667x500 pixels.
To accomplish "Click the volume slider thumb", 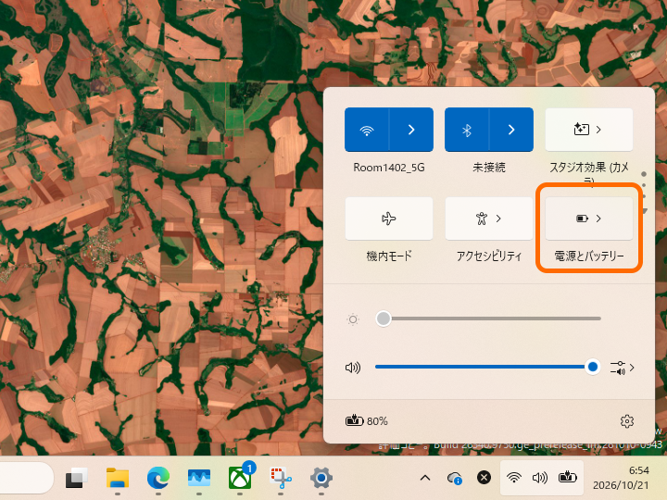I will (x=592, y=367).
